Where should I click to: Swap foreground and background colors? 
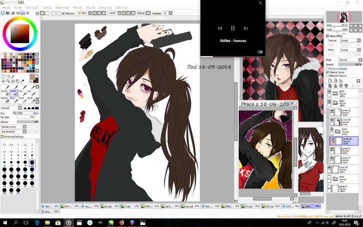click(37, 76)
